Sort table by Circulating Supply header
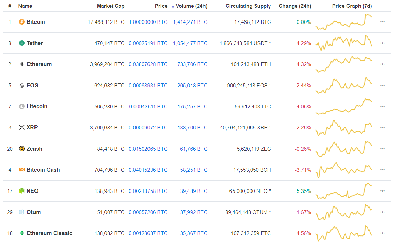The width and height of the screenshot is (394, 245). click(248, 6)
